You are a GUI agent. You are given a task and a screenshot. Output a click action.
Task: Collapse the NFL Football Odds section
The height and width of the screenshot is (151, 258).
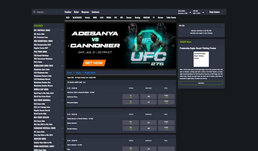(62, 30)
